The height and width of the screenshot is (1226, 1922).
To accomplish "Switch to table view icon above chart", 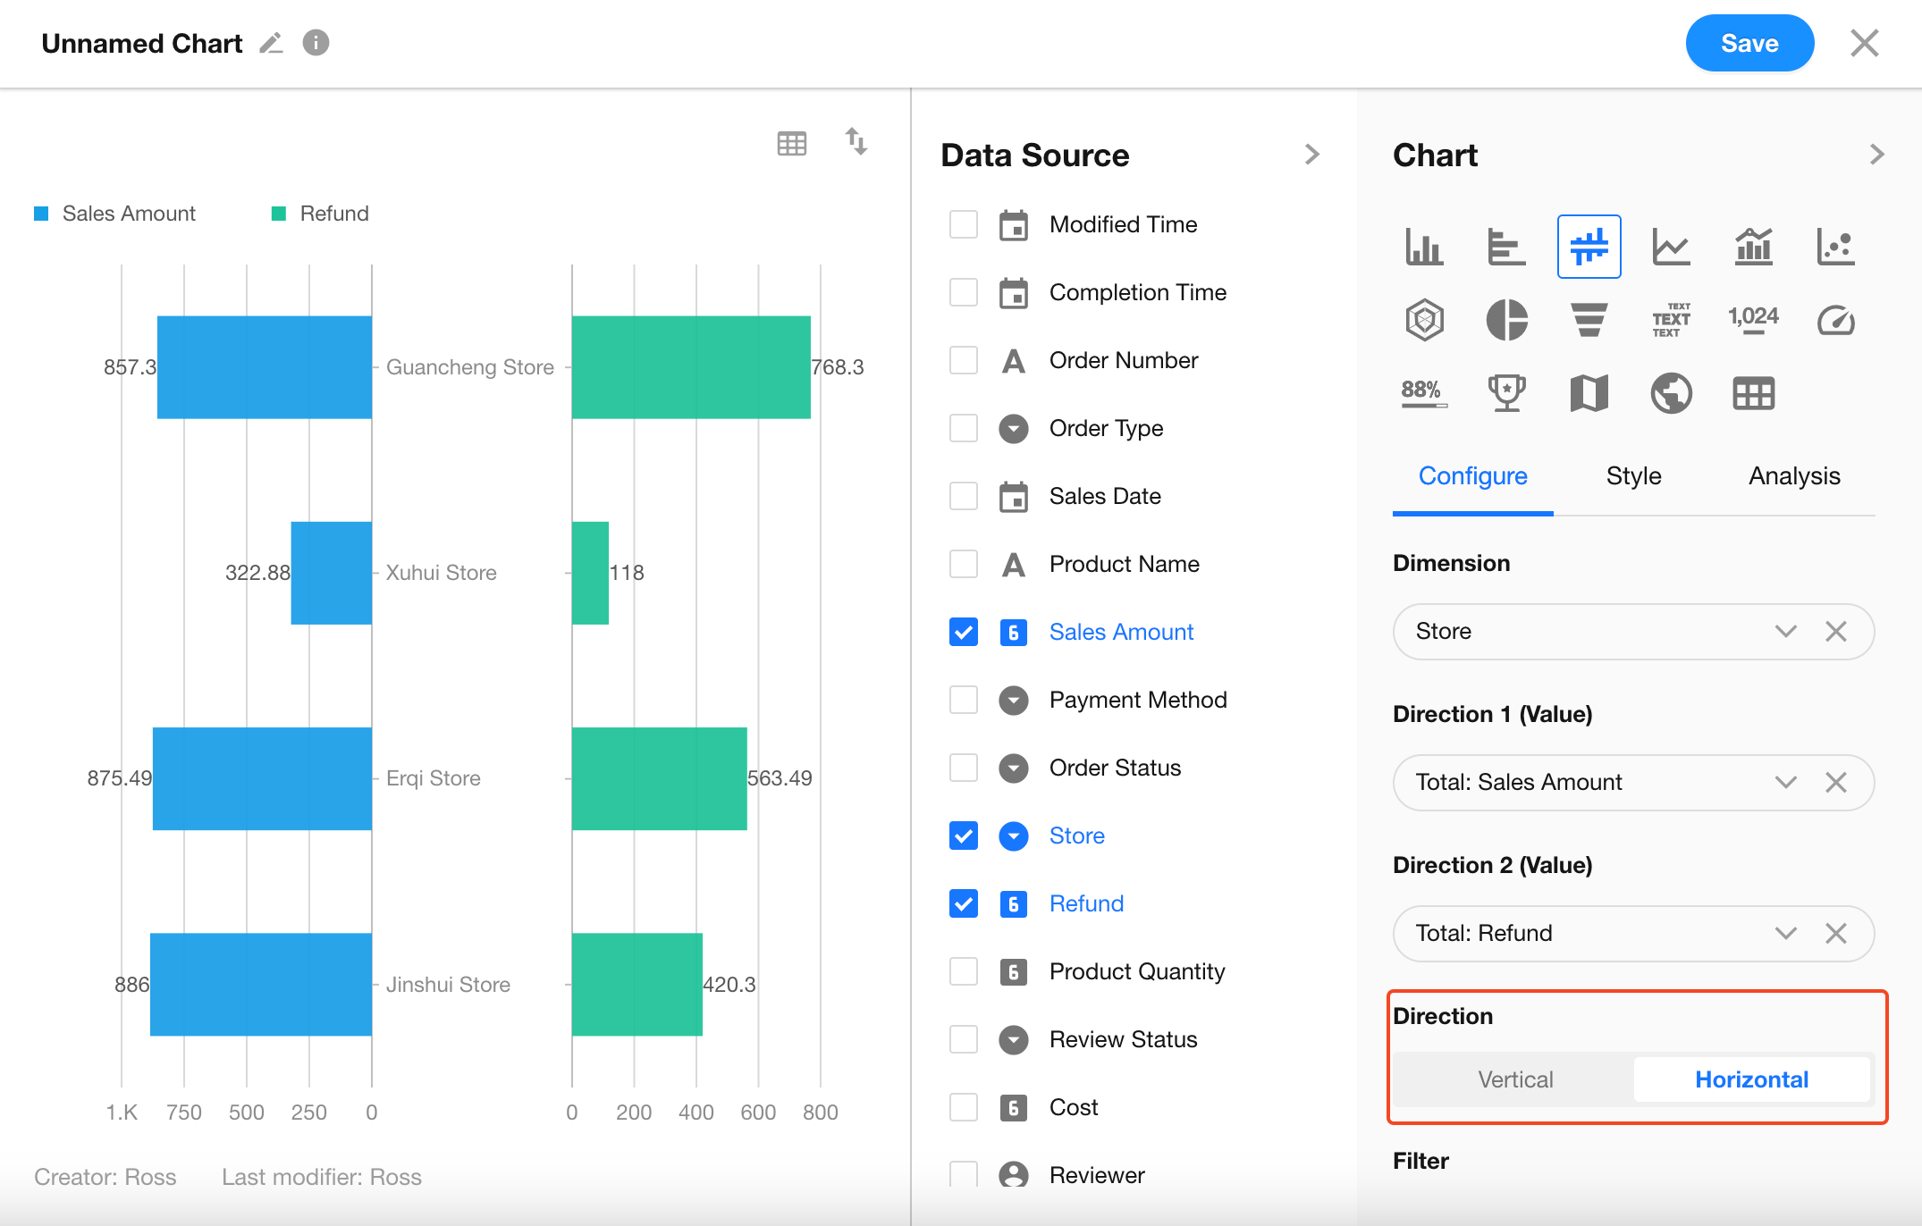I will pyautogui.click(x=791, y=143).
